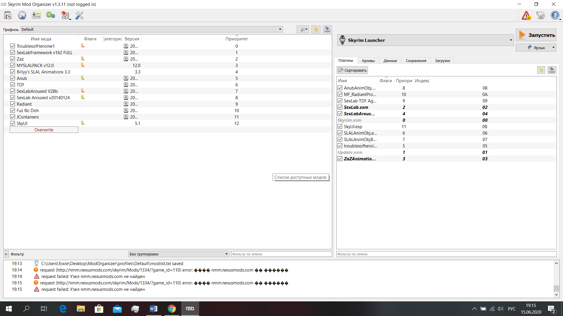Viewport: 563px width, 316px height.
Task: Click the Install Mod from archive icon
Action: (x=8, y=15)
